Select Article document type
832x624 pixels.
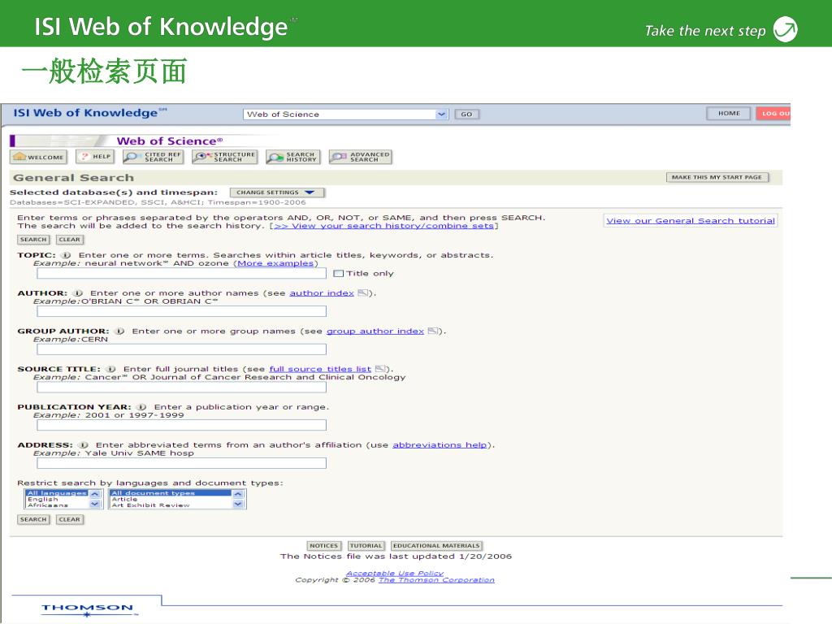tap(124, 500)
